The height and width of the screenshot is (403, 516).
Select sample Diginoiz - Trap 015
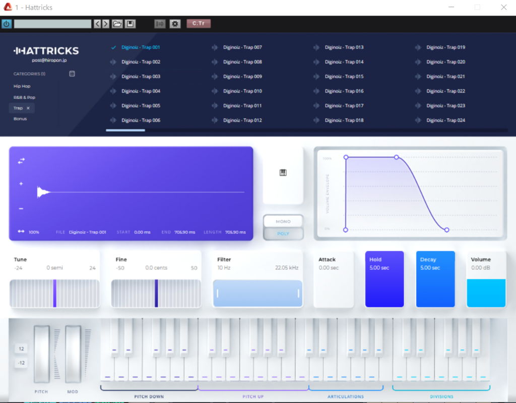coord(344,77)
